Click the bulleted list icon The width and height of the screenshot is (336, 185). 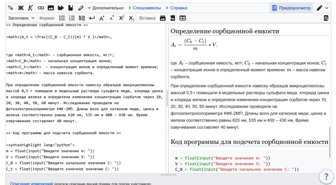coord(62,18)
